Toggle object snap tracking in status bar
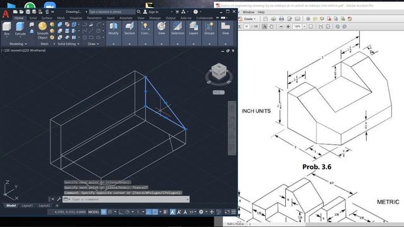Viewport: 404px width, 227px height. point(149,212)
